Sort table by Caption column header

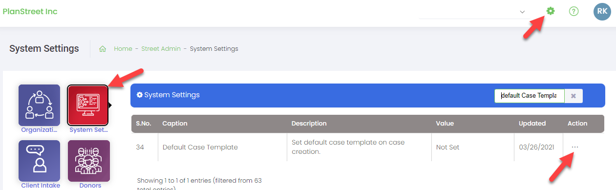point(174,124)
